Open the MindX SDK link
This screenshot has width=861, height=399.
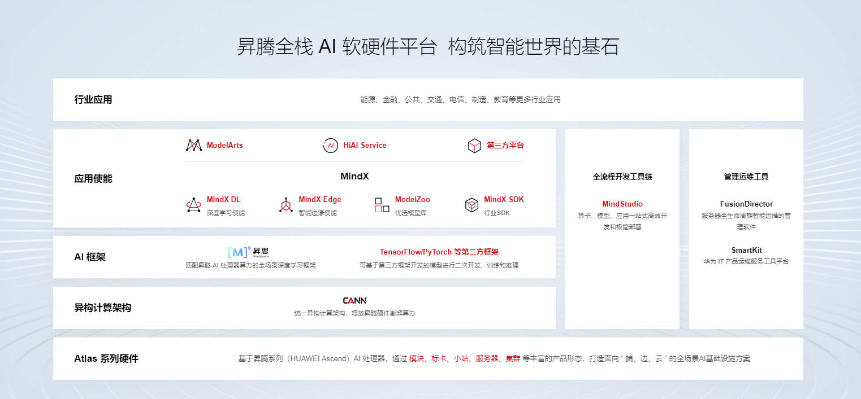pyautogui.click(x=504, y=200)
